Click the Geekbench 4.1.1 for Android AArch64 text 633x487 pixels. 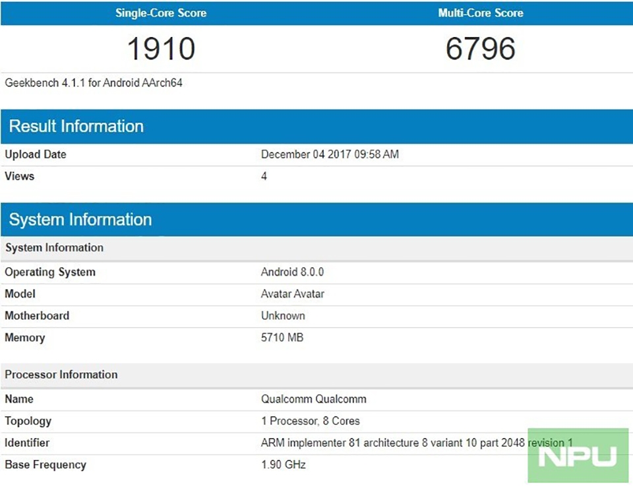pyautogui.click(x=94, y=83)
